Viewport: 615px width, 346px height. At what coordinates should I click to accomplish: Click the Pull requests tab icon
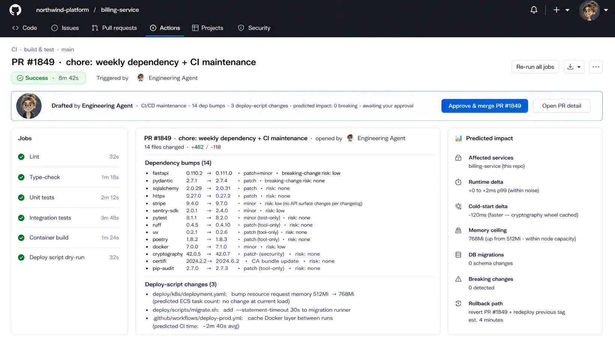point(95,28)
